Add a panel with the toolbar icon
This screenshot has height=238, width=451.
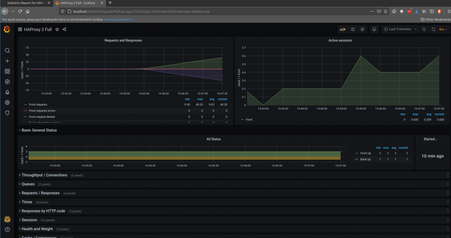[343, 29]
